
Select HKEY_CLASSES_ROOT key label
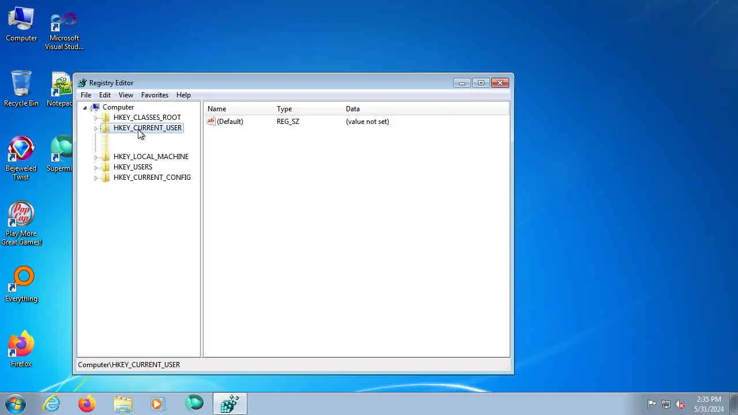147,118
